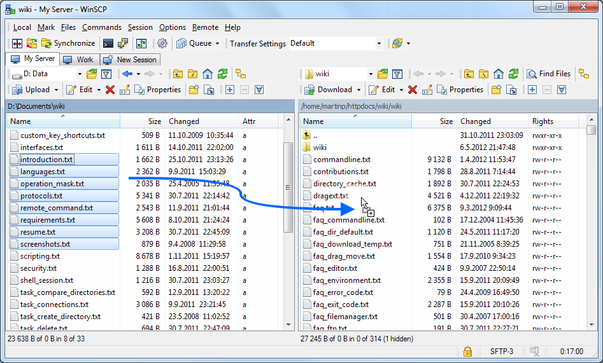Click the Find Files button
The width and height of the screenshot is (603, 363).
point(548,74)
